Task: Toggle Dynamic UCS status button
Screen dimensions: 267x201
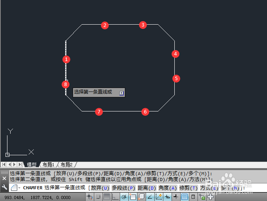Action: point(159,197)
